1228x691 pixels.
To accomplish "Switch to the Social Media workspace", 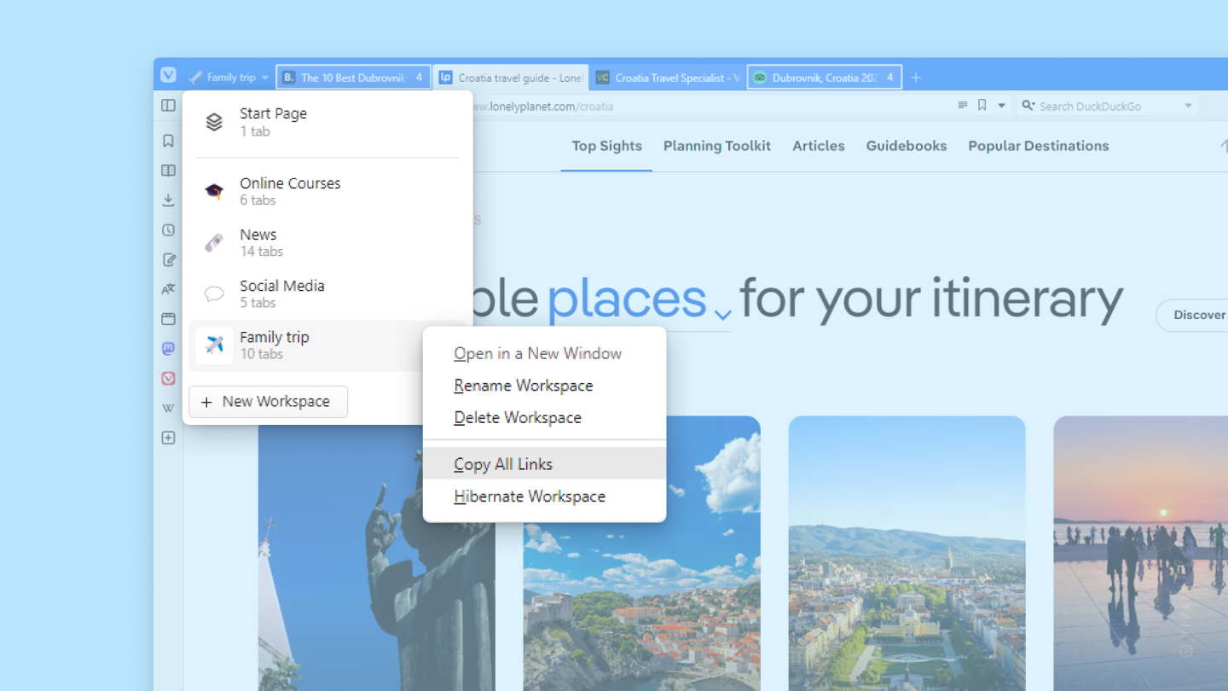I will click(327, 293).
